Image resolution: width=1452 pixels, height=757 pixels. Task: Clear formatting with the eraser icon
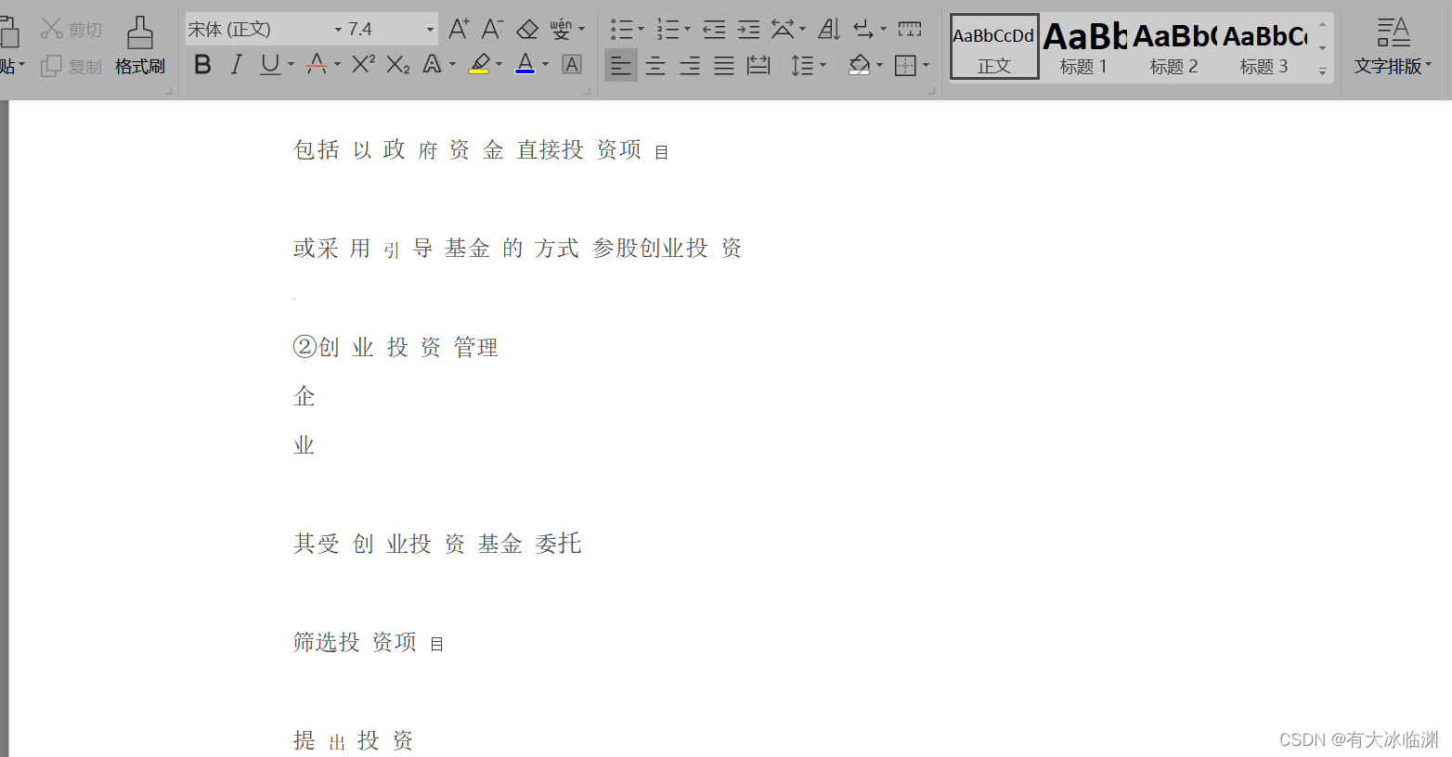(x=527, y=29)
